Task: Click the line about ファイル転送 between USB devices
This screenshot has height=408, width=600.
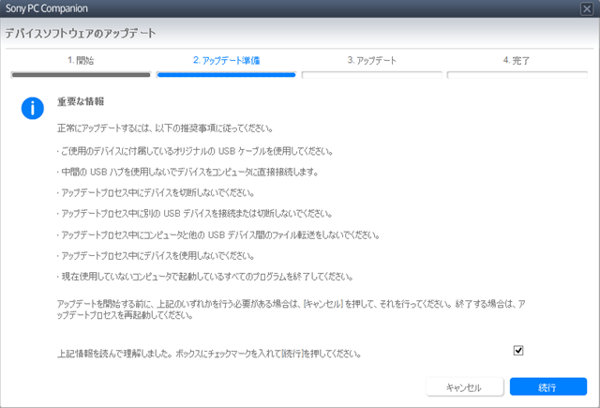Action: click(x=218, y=235)
